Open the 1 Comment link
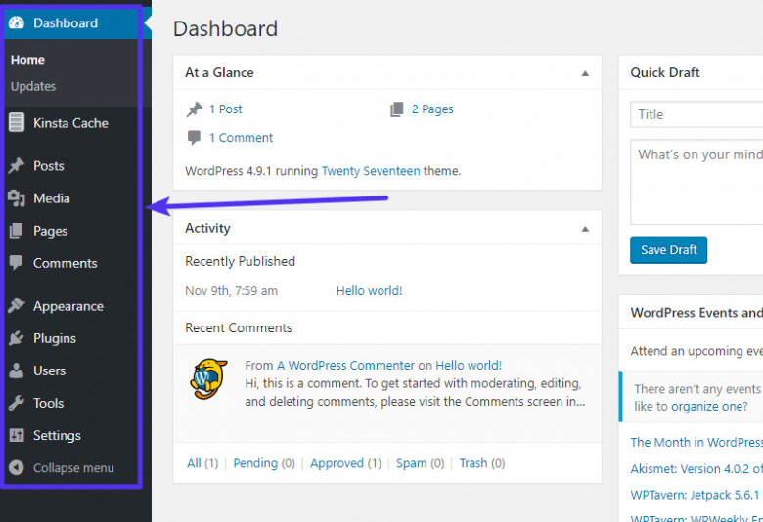 click(241, 138)
